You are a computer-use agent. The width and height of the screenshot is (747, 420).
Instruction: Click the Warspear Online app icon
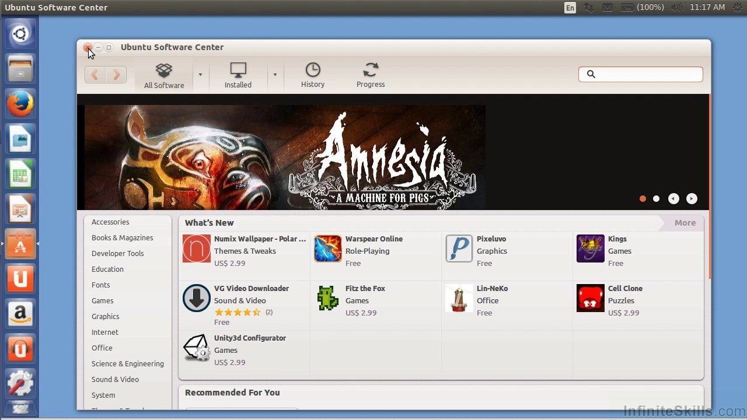click(328, 249)
